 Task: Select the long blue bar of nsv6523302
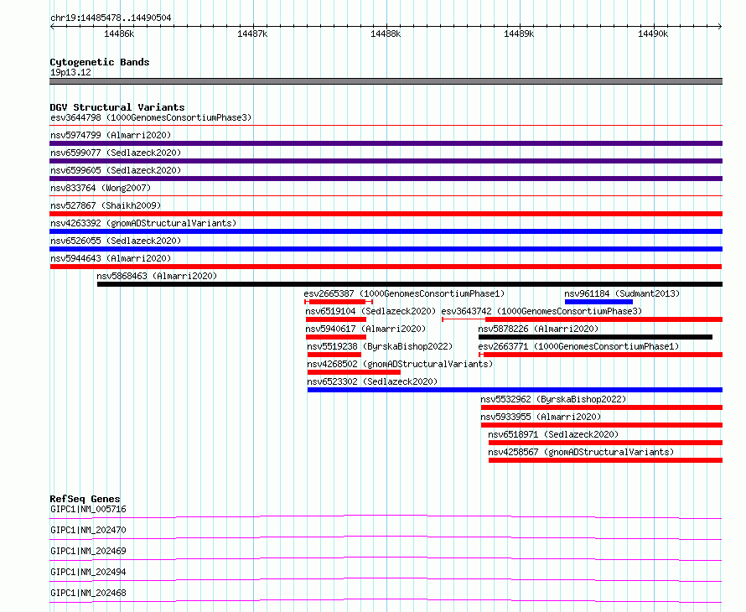[x=515, y=390]
